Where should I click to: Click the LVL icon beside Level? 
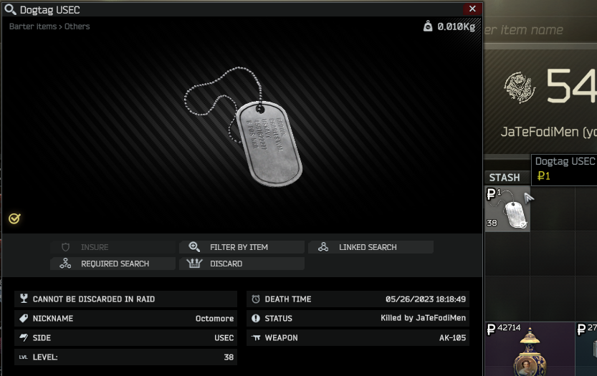pos(24,357)
